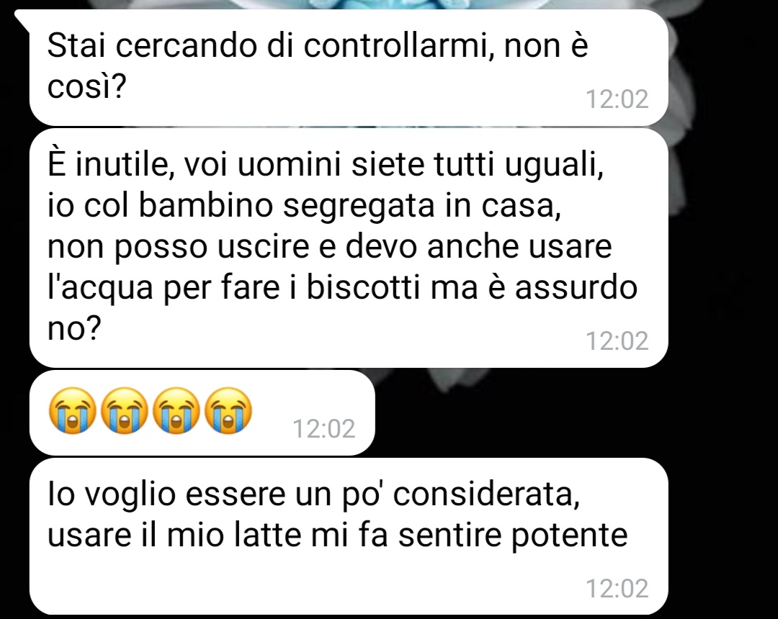Tap the third crying emoji

pos(176,411)
